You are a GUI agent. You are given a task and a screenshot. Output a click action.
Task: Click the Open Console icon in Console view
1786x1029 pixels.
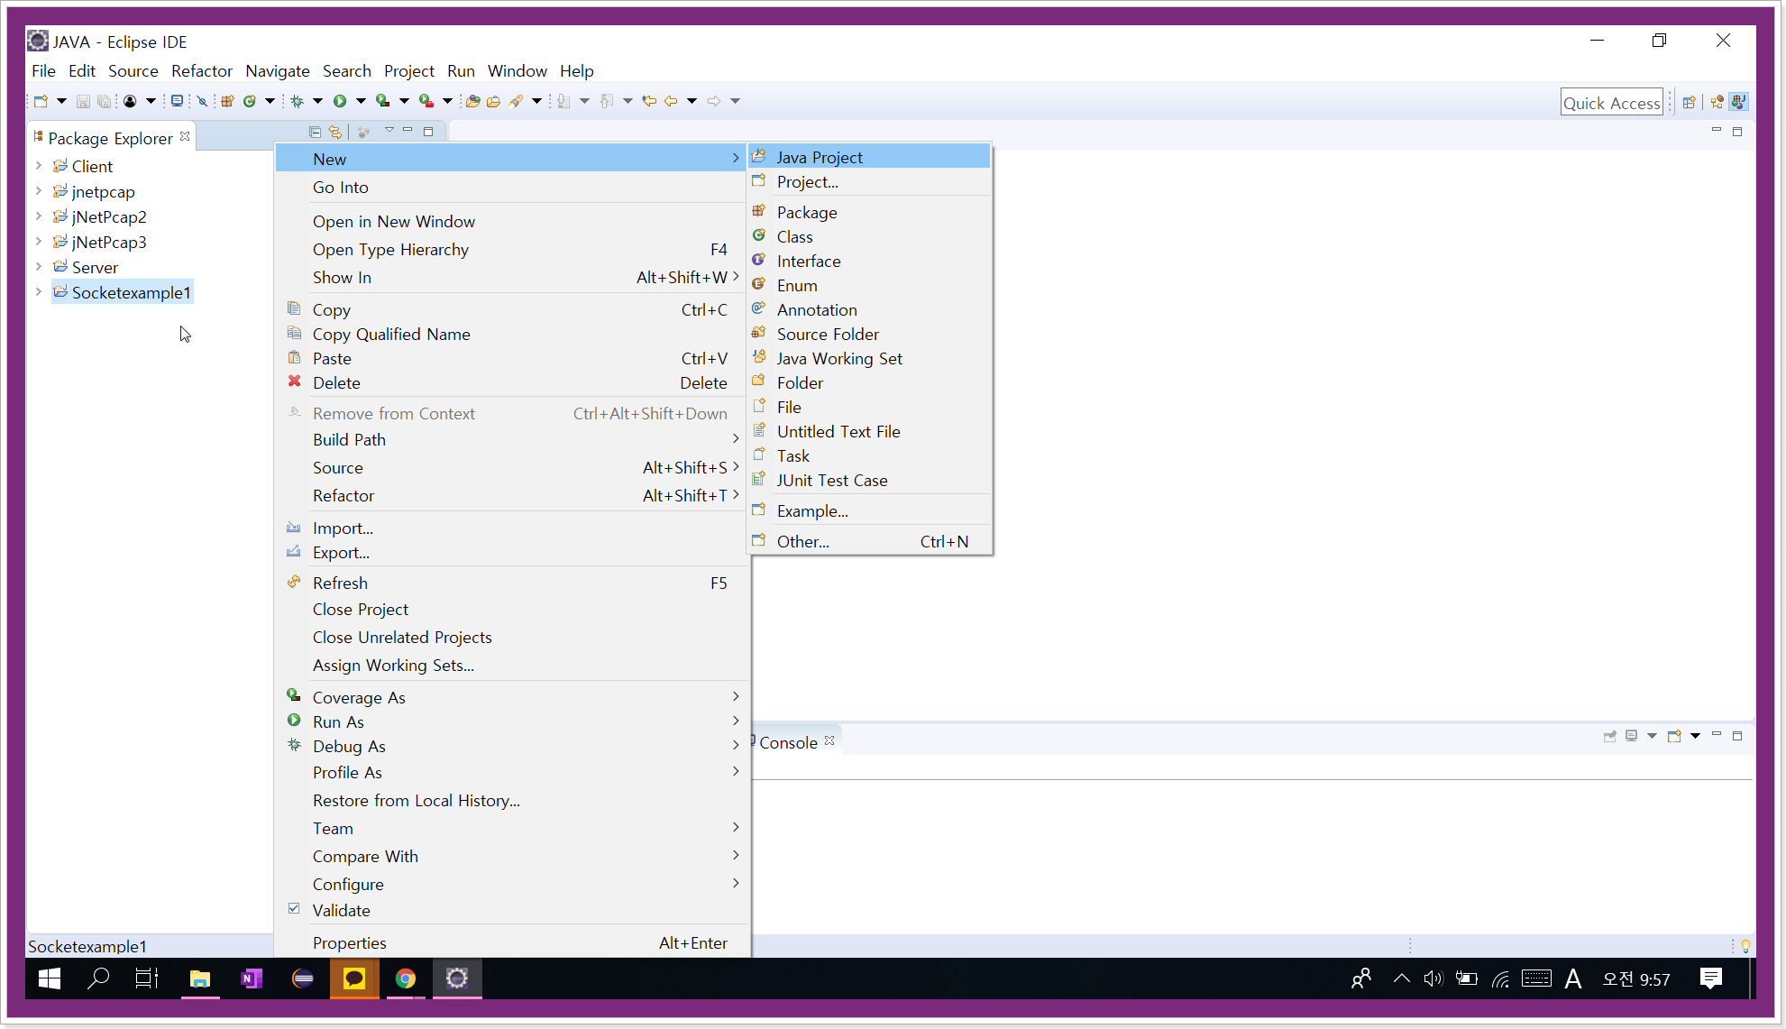tap(1674, 737)
